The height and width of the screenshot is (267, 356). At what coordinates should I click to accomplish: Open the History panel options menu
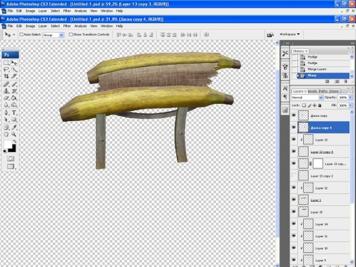(352, 52)
